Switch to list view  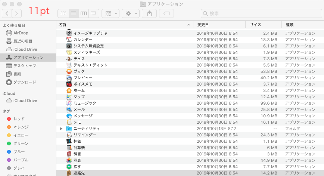coord(74,14)
